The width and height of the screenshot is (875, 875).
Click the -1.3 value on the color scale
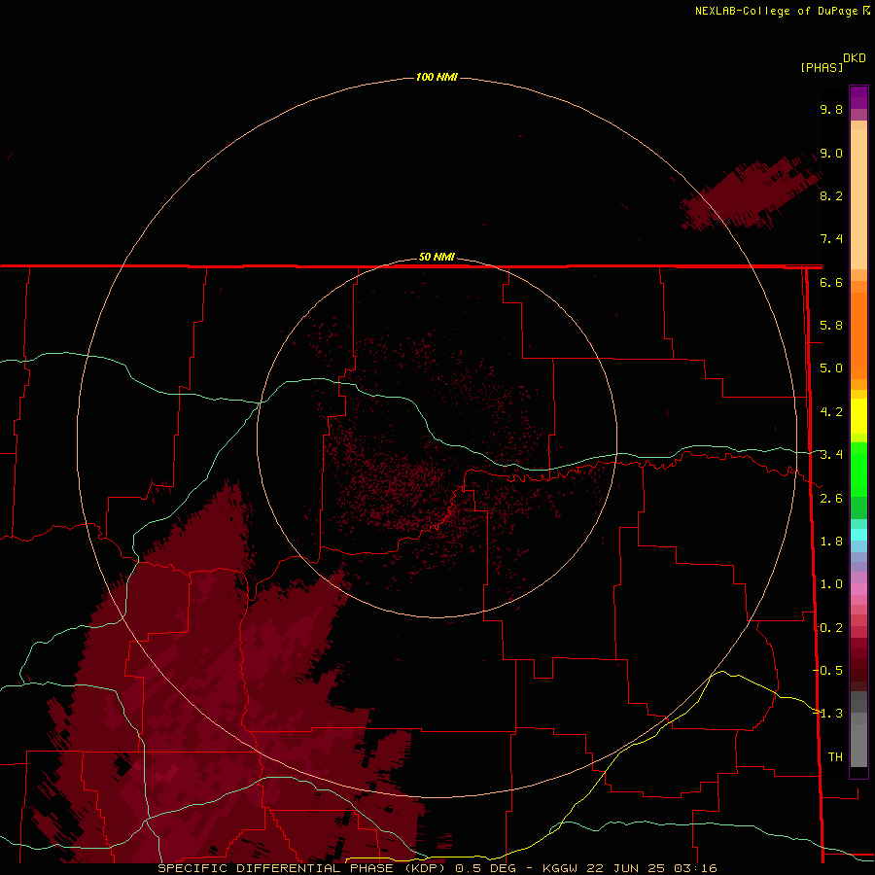pos(827,714)
